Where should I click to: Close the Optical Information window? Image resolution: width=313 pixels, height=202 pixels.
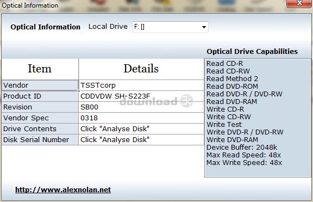tap(299, 3)
